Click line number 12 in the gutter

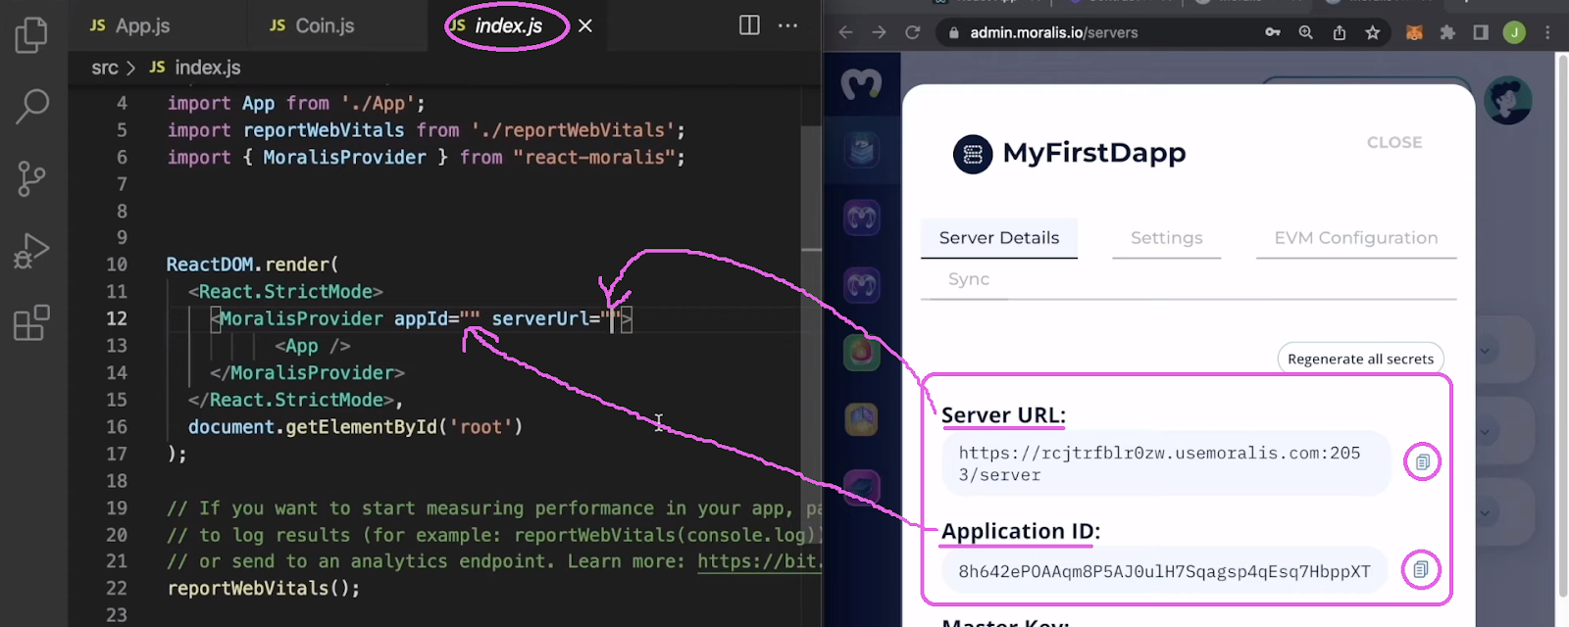pyautogui.click(x=117, y=318)
